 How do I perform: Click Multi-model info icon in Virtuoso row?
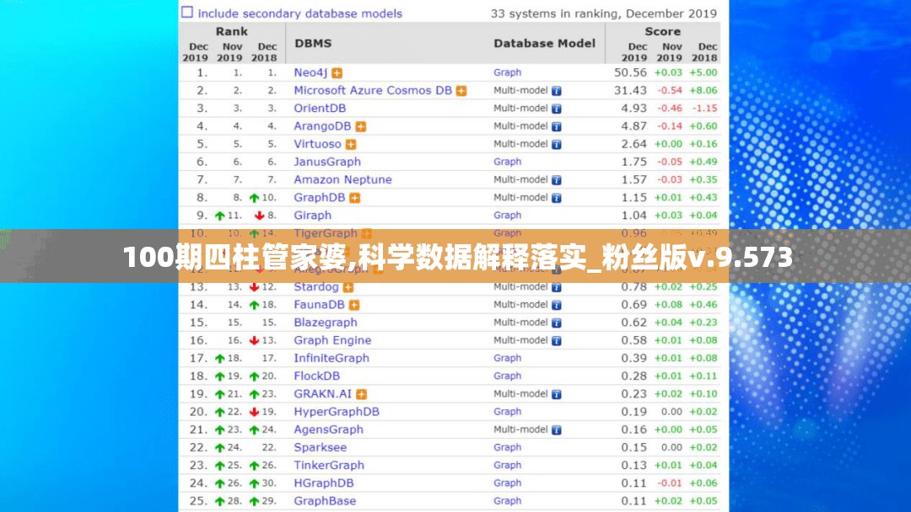[x=557, y=144]
